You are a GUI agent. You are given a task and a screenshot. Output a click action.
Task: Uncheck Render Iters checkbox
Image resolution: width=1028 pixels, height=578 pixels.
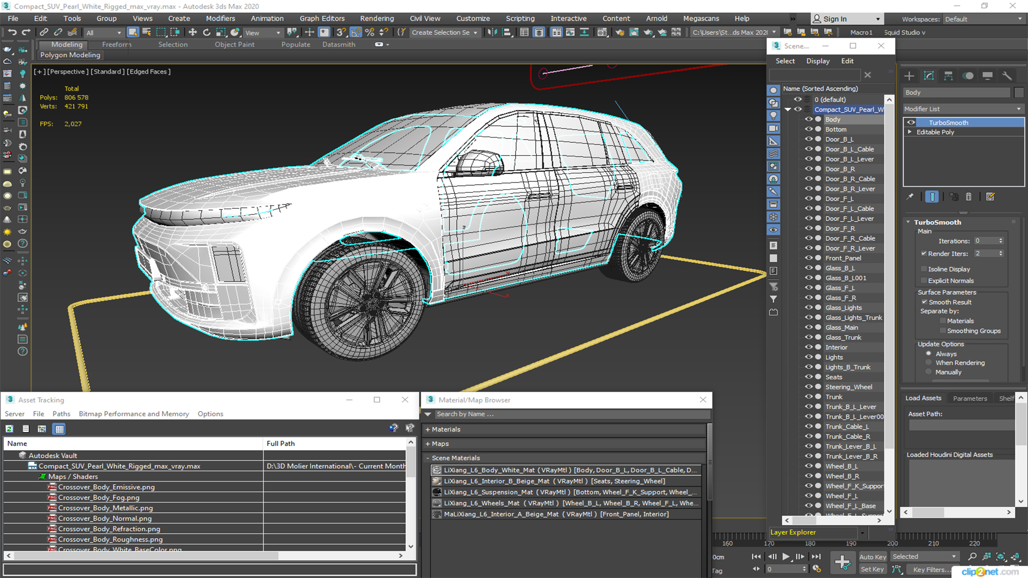[x=924, y=254]
